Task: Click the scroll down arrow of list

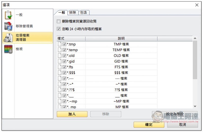Action: tap(195, 106)
